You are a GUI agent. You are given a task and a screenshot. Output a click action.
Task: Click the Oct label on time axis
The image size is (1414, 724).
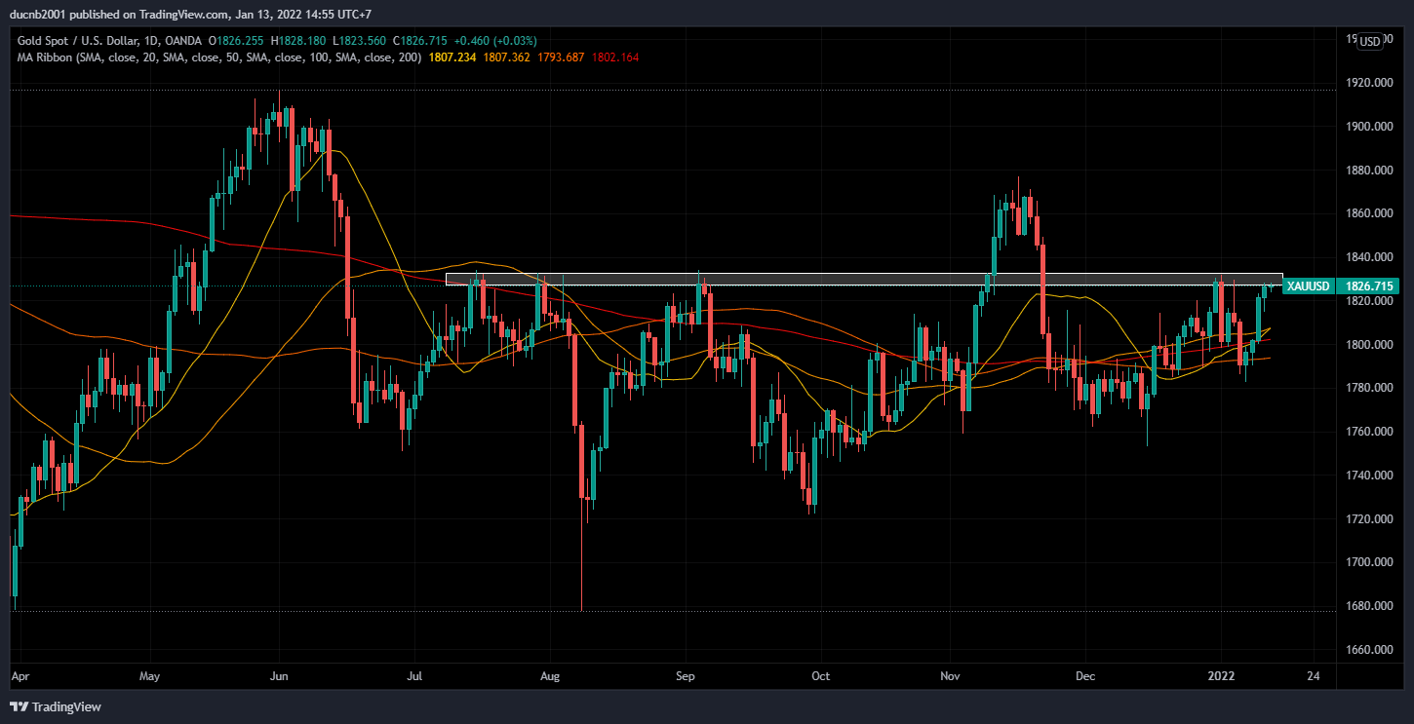(821, 675)
